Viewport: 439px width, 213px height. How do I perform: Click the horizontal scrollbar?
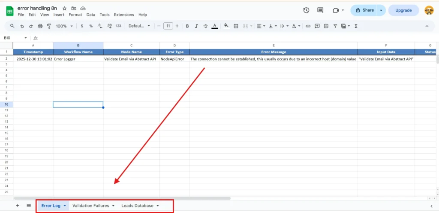tap(122, 198)
